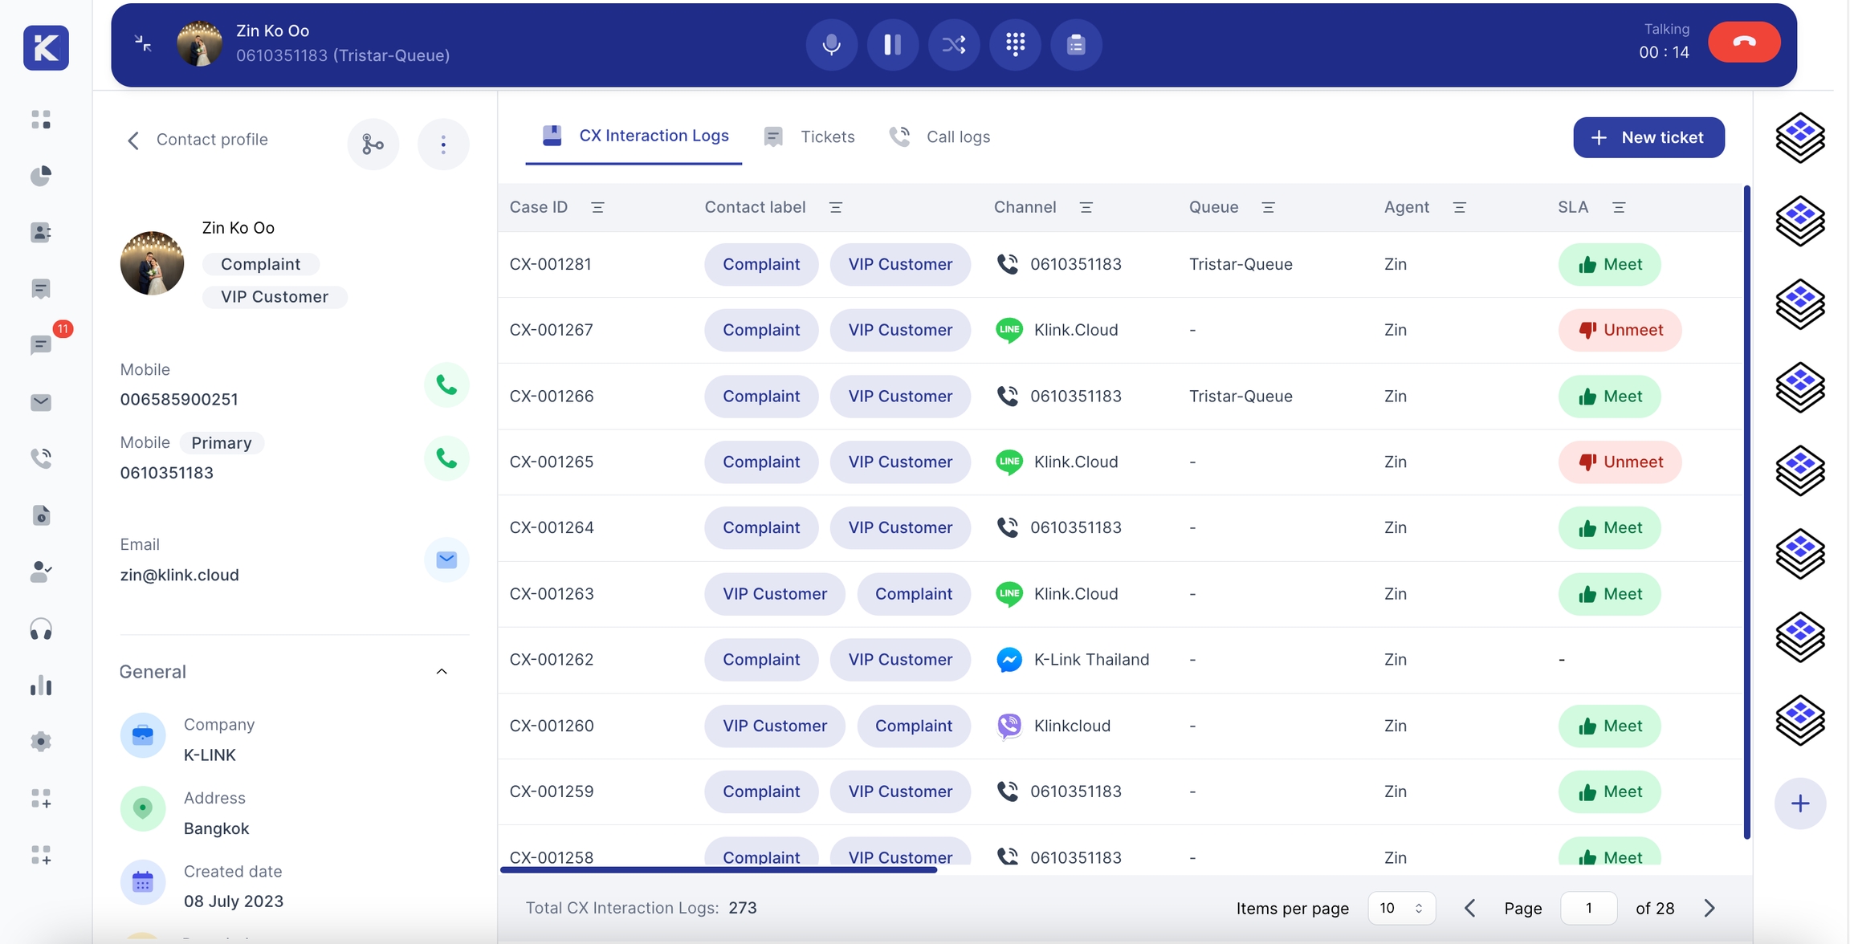1850x944 pixels.
Task: Minimize the call bar with the arrows icon
Action: click(x=143, y=43)
